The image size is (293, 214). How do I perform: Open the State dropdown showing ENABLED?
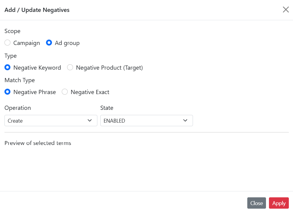(142, 121)
